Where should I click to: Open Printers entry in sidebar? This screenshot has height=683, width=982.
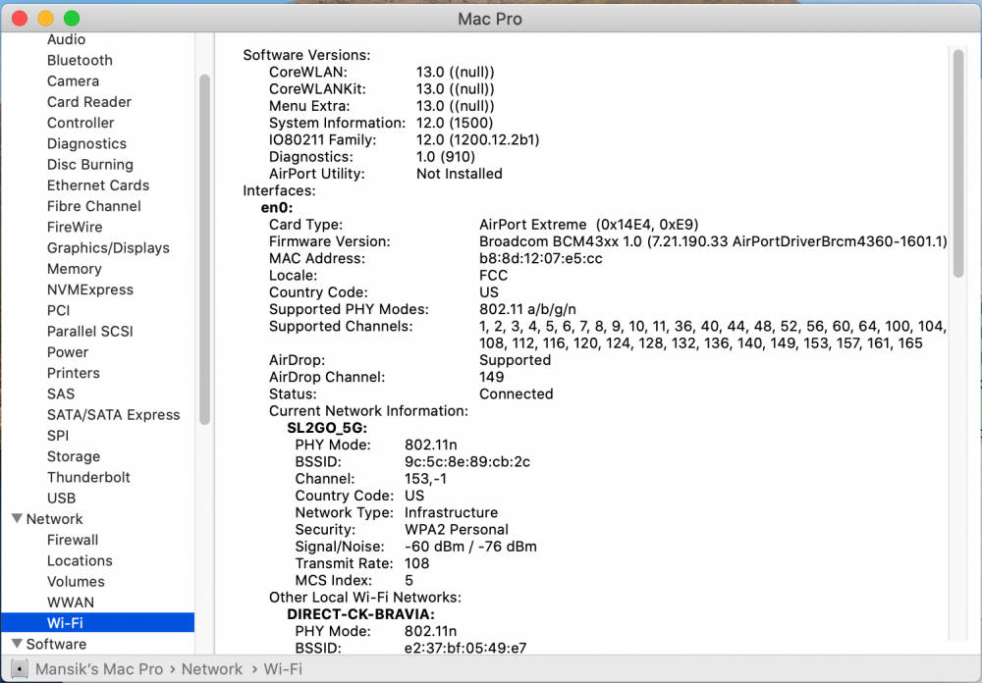pos(74,373)
